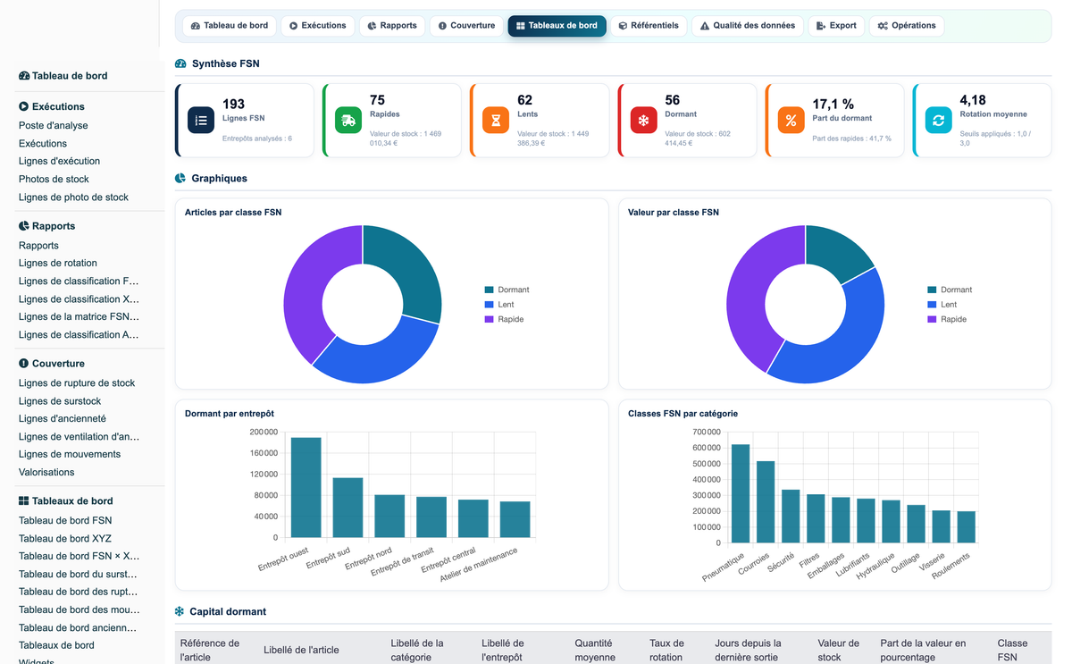Screen dimensions: 1072x664
Task: Open Photos de stock
Action: click(x=54, y=180)
